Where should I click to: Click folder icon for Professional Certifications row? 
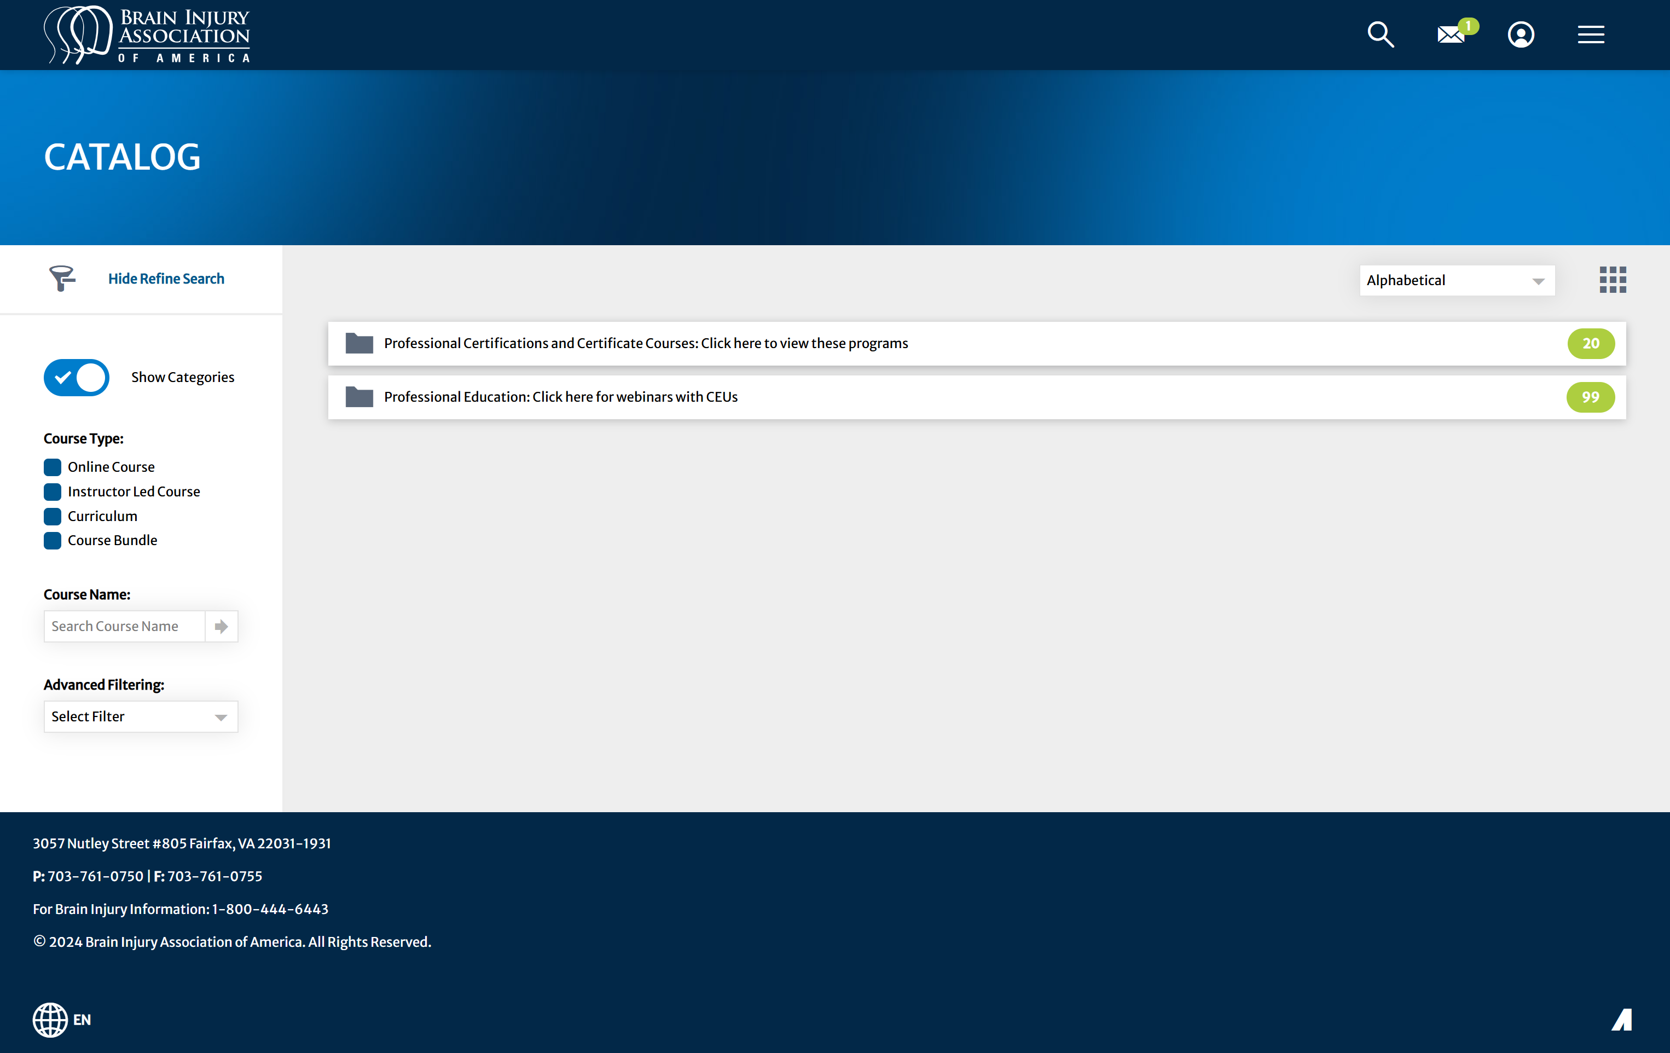[x=359, y=343]
